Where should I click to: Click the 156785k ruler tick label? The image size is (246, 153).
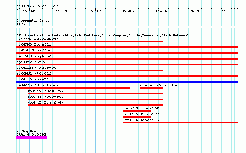[x=62, y=11]
